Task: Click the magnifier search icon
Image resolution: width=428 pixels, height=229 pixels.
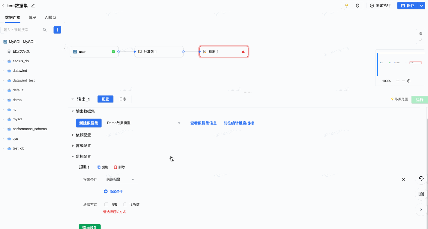Action: click(45, 30)
